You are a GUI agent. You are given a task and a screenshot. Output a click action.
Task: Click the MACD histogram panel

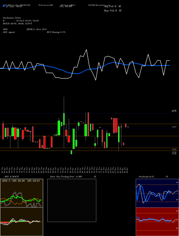click(21, 222)
